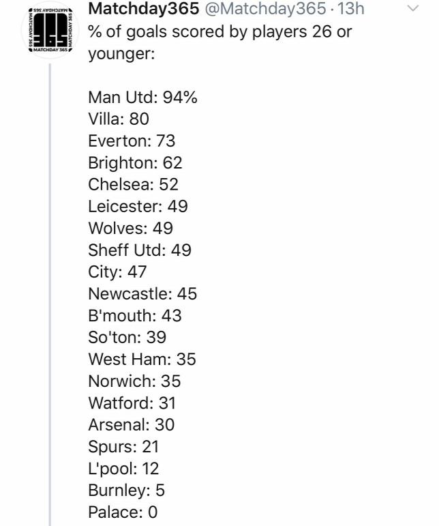
Task: Click the 'Burnley: 5' line
Action: [x=126, y=491]
